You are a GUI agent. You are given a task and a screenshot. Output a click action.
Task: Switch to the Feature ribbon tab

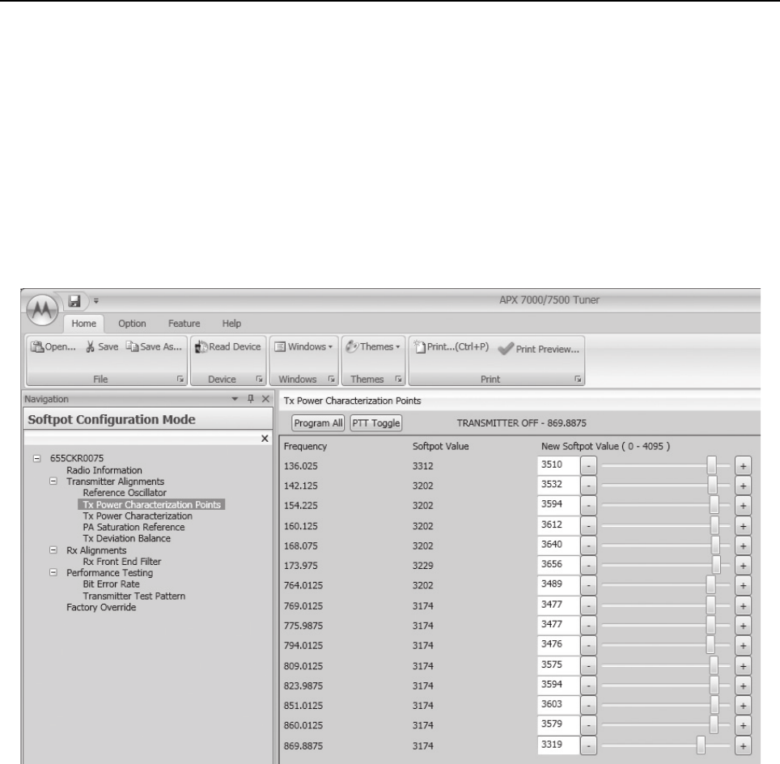point(184,324)
